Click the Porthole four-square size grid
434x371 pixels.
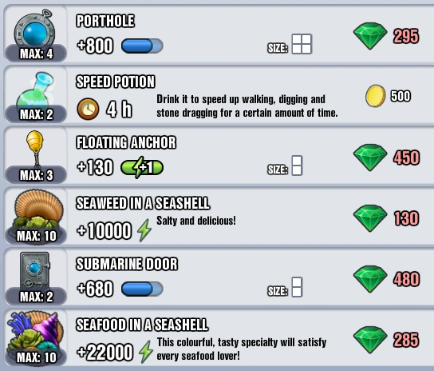(x=302, y=44)
